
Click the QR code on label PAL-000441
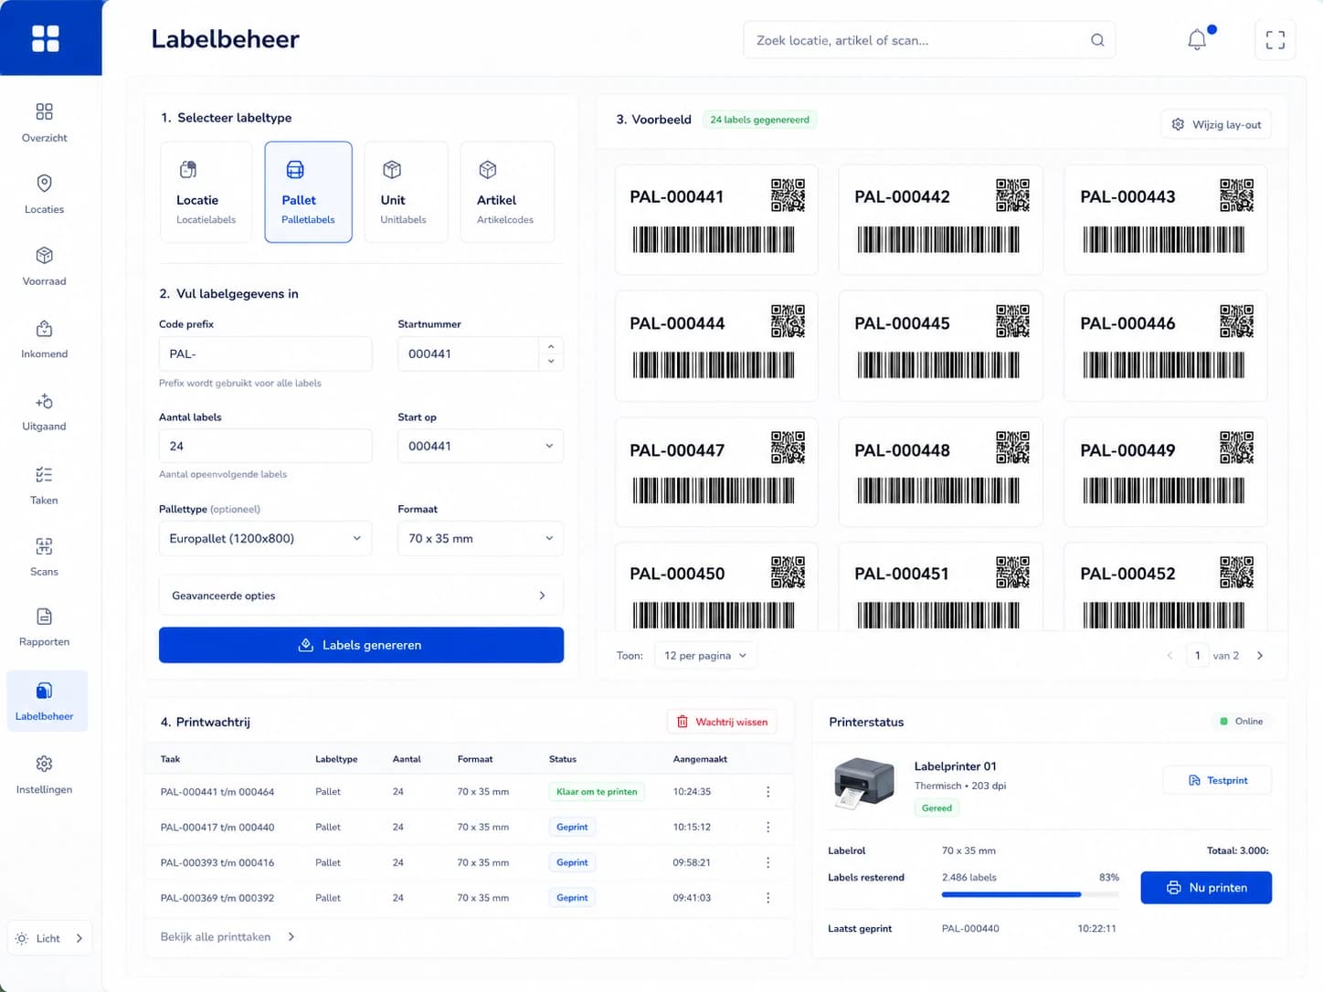click(x=788, y=195)
